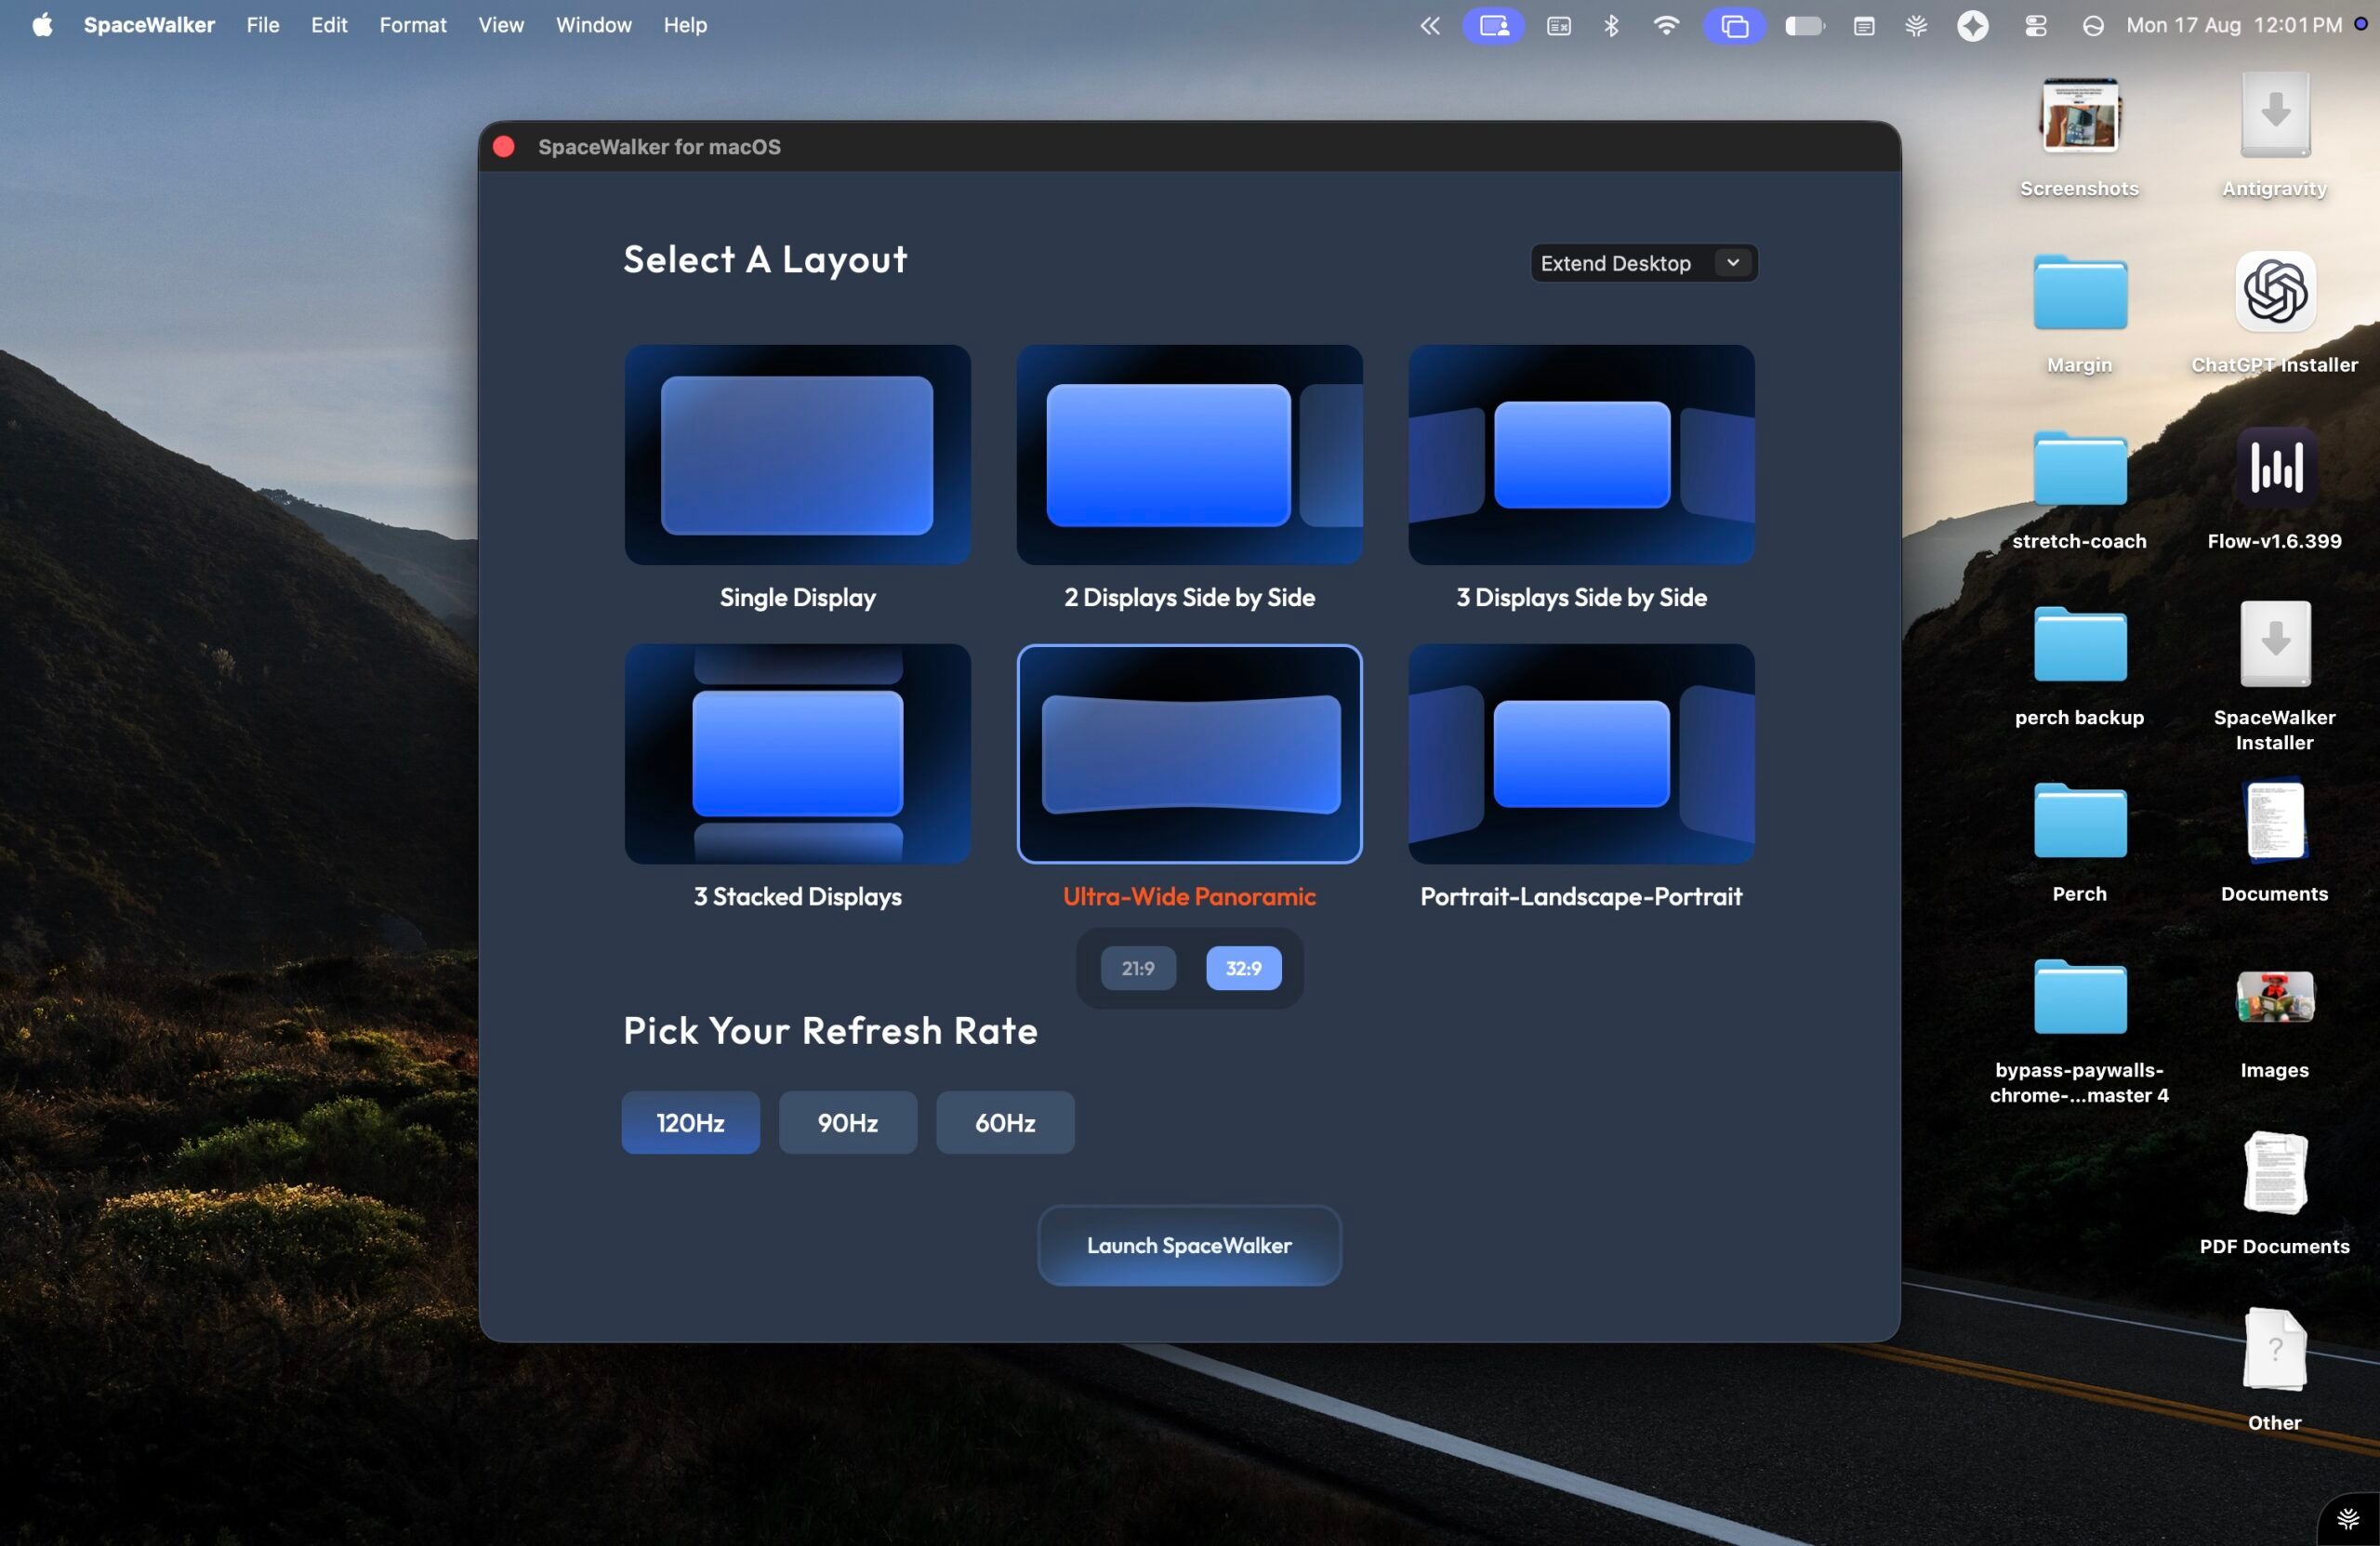The width and height of the screenshot is (2380, 1546).
Task: Open the Edit menu
Action: point(329,25)
